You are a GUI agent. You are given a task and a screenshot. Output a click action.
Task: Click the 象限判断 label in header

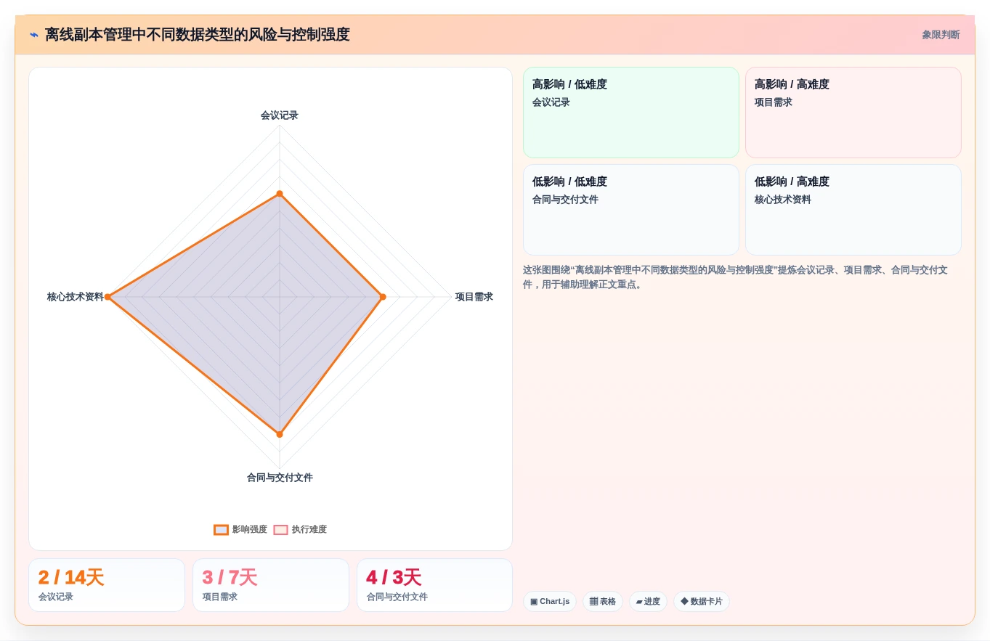pos(941,35)
